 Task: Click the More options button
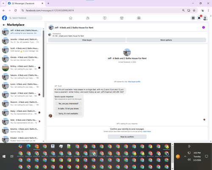pyautogui.click(x=166, y=40)
